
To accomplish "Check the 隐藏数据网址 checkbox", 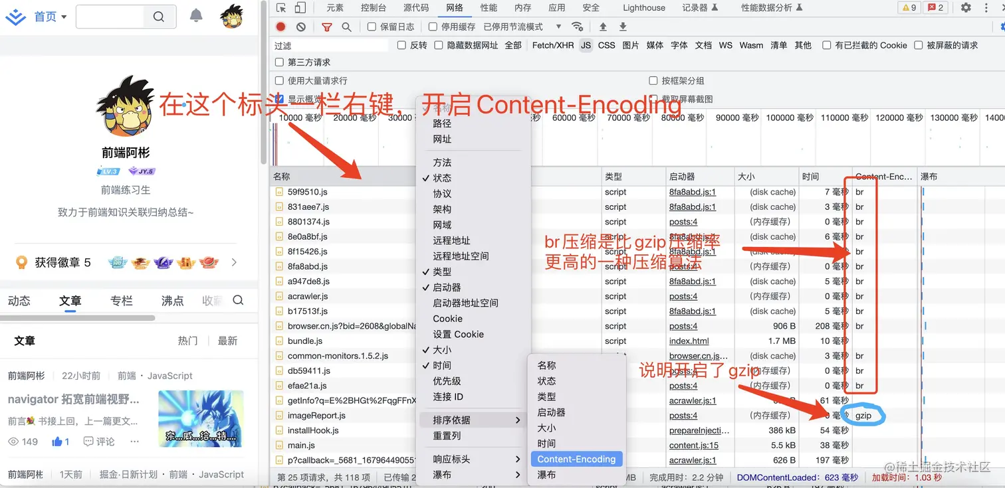I will [x=439, y=45].
